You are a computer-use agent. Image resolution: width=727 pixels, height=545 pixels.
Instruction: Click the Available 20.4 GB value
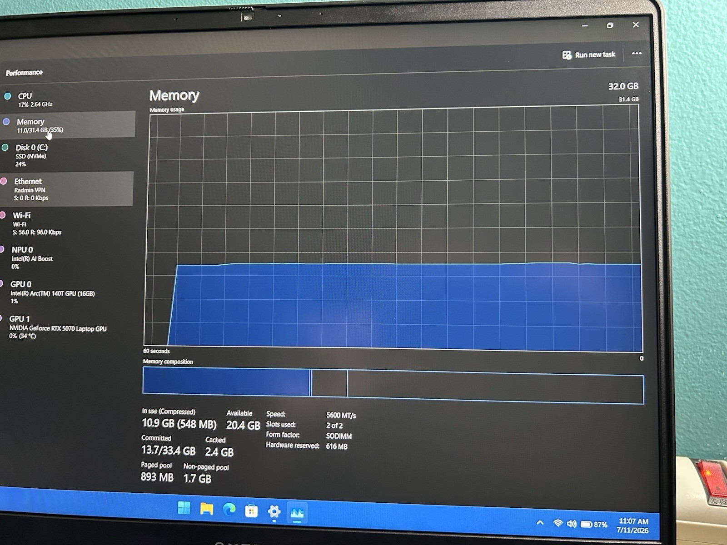tap(243, 426)
